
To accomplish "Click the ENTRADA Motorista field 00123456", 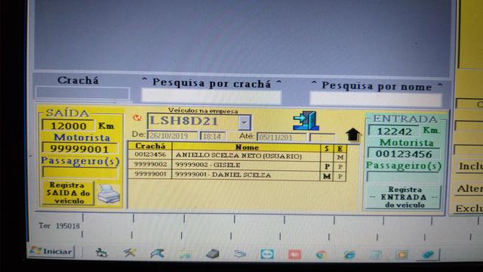I will 404,153.
